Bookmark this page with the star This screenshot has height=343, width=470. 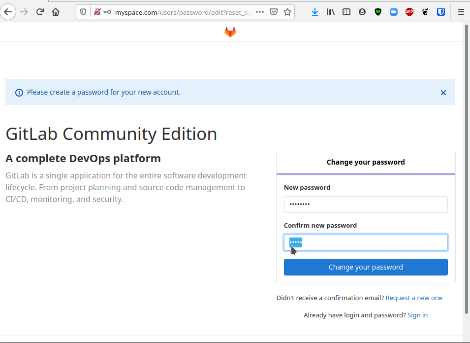(287, 12)
